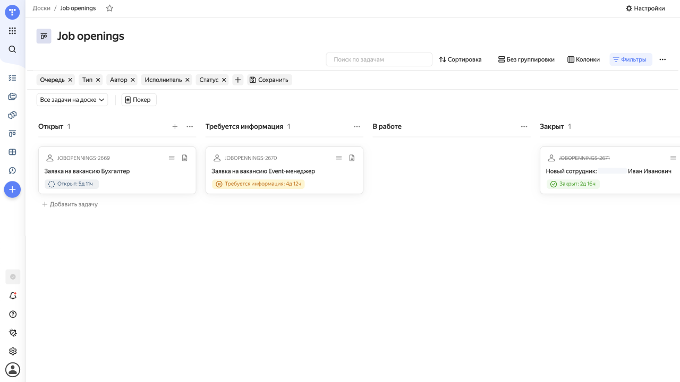
Task: Add a new filter with plus icon
Action: 238,80
